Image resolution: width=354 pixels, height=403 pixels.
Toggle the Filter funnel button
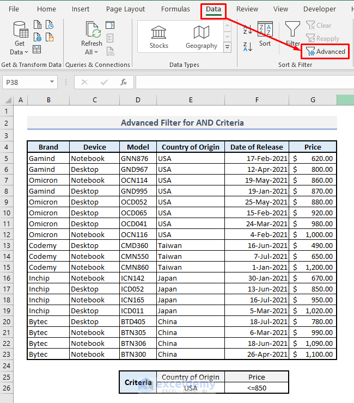point(292,34)
